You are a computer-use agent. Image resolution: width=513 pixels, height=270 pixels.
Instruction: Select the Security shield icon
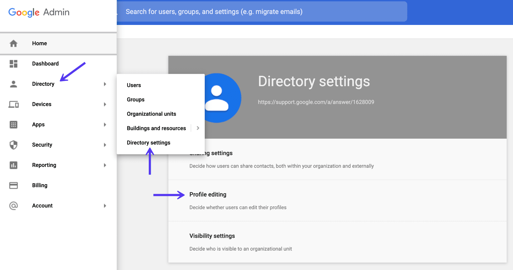point(13,145)
